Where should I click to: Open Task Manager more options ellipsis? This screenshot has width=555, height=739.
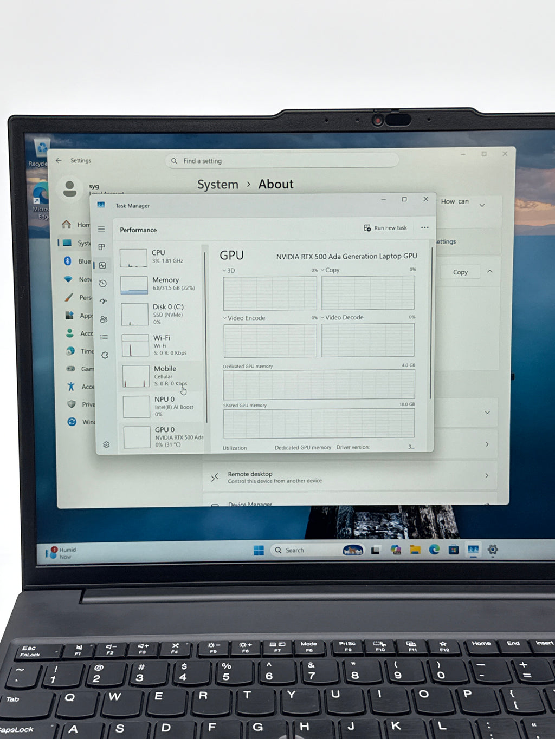[x=424, y=227]
